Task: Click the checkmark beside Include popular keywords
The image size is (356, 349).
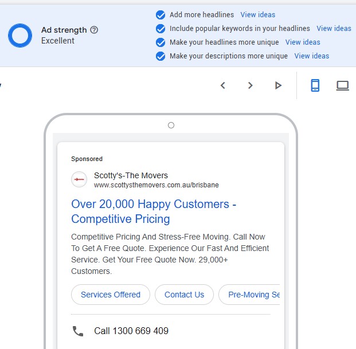Action: 161,29
